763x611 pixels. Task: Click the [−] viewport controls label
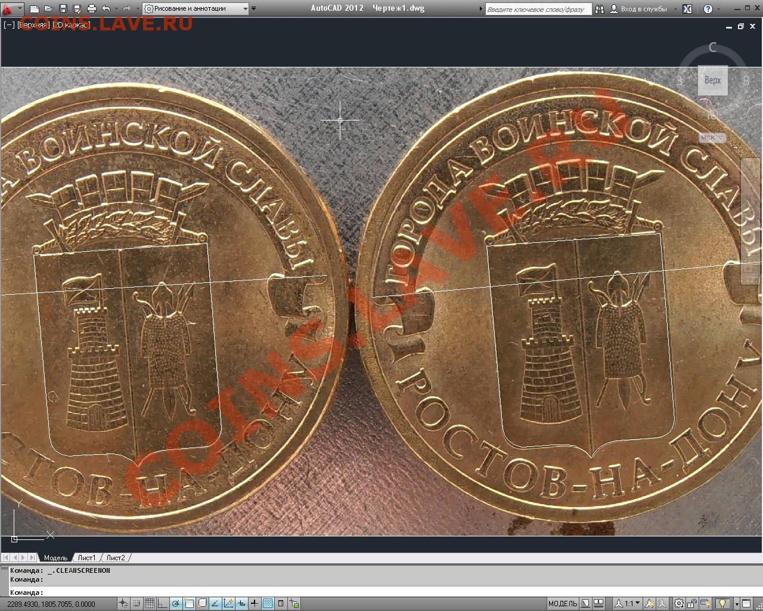click(x=9, y=25)
